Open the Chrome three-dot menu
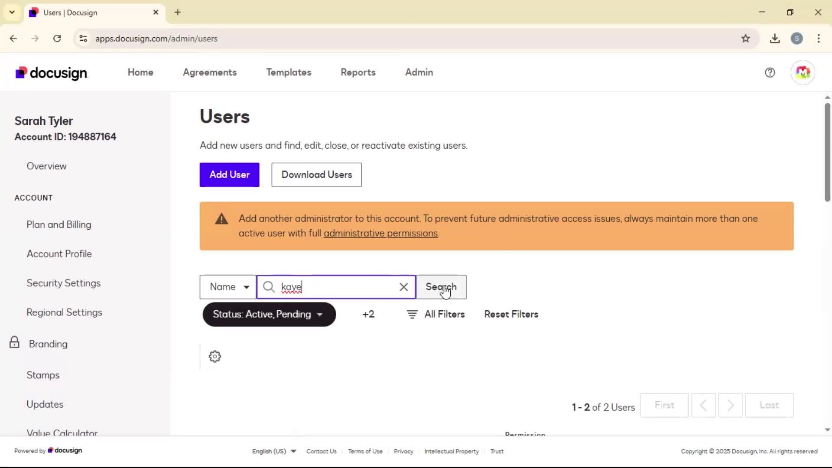Viewport: 832px width, 468px height. click(819, 39)
